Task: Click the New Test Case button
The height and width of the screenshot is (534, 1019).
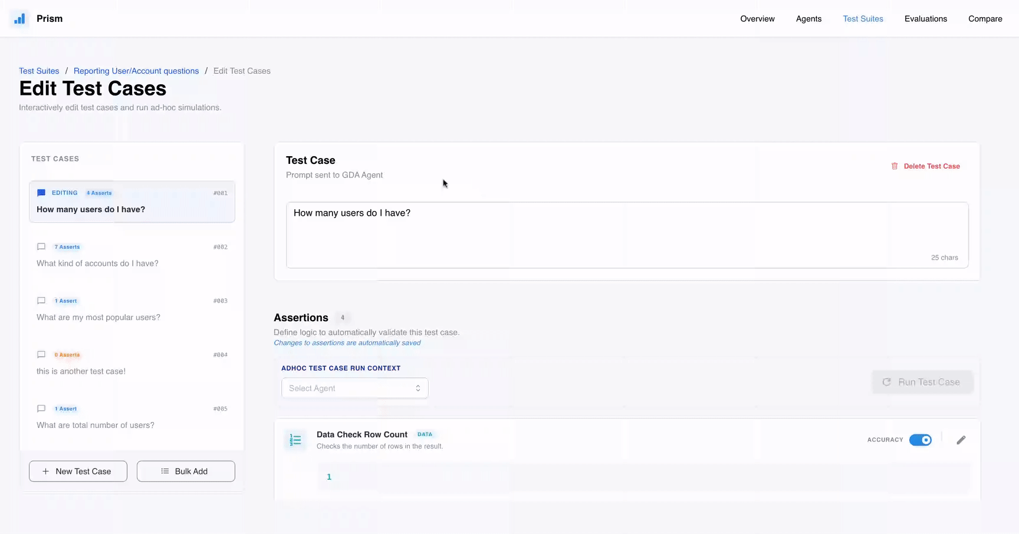Action: pyautogui.click(x=78, y=472)
